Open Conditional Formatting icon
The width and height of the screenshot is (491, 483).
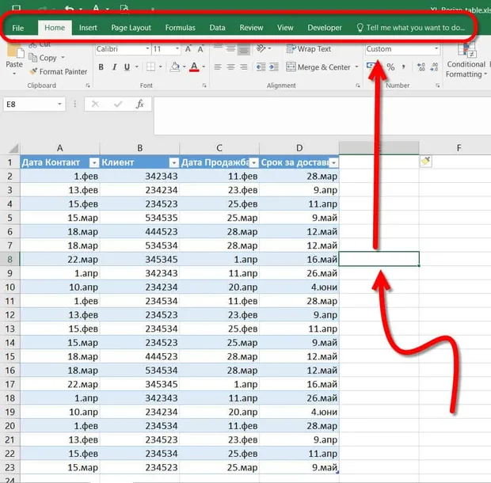pos(467,51)
